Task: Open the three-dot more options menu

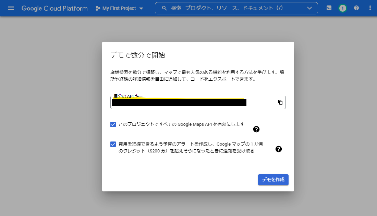Action: click(370, 8)
